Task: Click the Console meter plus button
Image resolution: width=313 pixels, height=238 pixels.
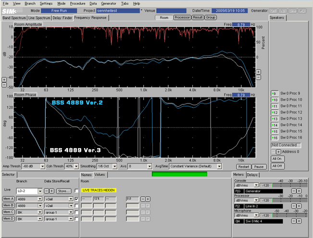Action: point(299,191)
